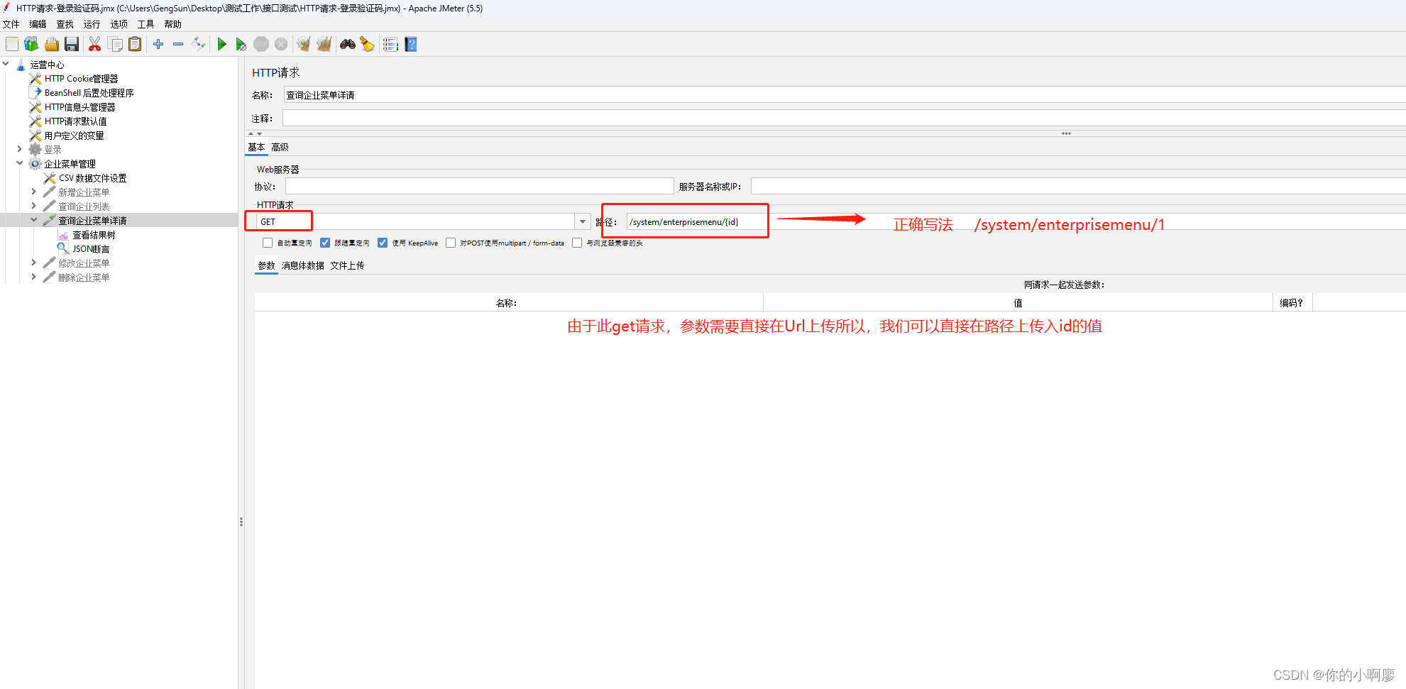Screen dimensions: 1406x689
Task: Open the 运行 menu
Action: coord(92,24)
